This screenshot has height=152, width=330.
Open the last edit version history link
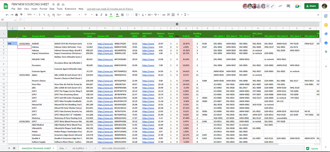coord(110,9)
